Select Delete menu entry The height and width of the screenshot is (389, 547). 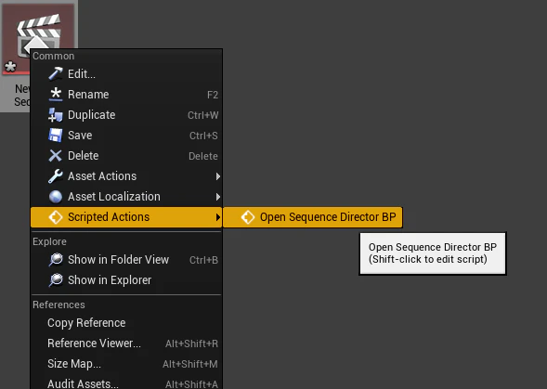(x=126, y=156)
